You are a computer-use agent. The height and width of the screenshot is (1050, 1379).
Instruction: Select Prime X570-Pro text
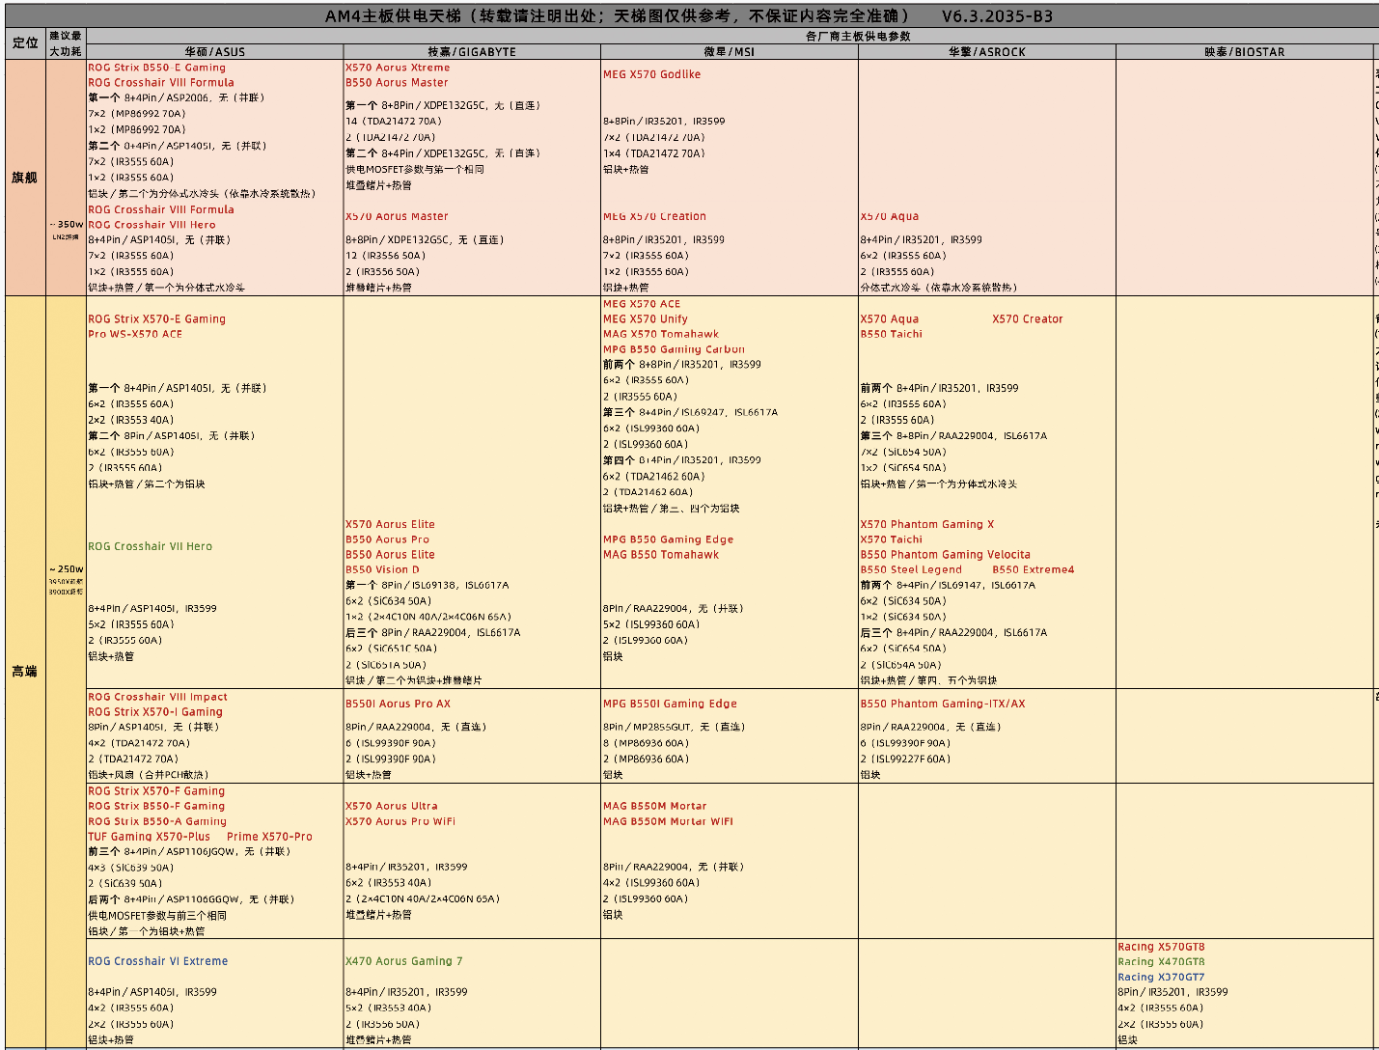click(x=269, y=837)
